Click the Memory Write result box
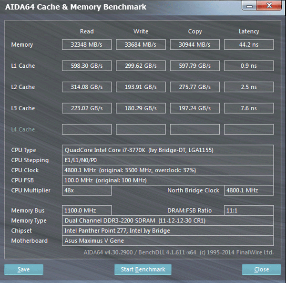This screenshot has height=283, width=286. point(141,45)
